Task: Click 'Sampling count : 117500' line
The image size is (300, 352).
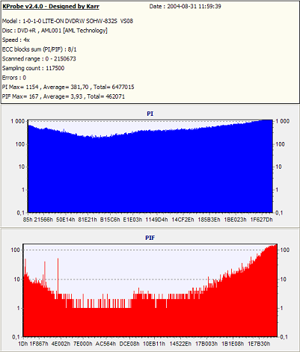Action: 33,68
